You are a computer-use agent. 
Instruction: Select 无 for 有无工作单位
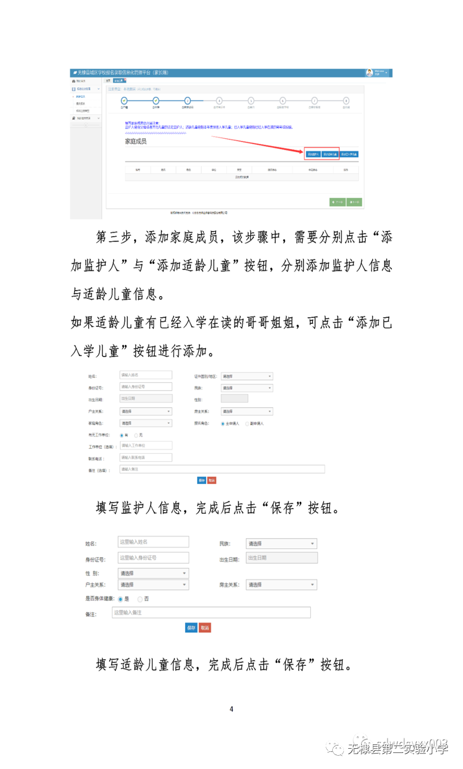(x=136, y=436)
